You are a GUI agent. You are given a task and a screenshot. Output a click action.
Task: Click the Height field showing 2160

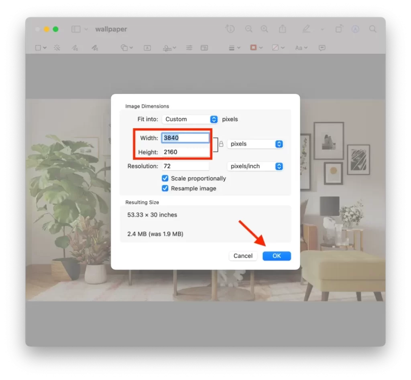pyautogui.click(x=185, y=152)
